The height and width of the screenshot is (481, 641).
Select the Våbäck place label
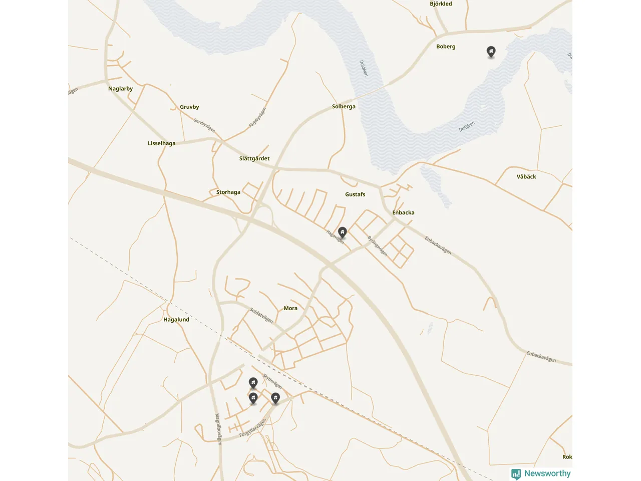coord(526,176)
